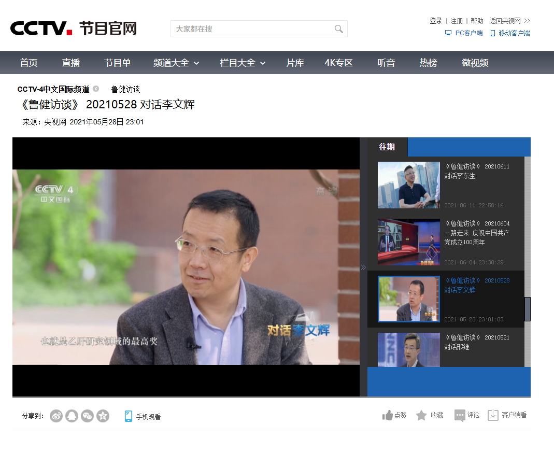
Task: Click the 客户端看 download icon
Action: point(493,415)
